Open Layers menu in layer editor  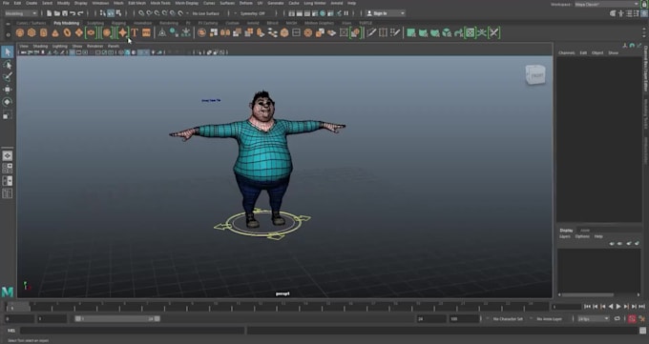pos(565,236)
